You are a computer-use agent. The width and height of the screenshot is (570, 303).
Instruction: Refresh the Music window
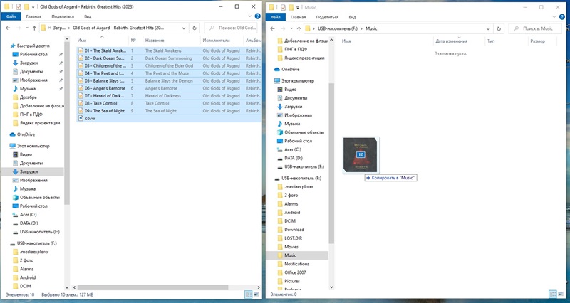(x=499, y=28)
